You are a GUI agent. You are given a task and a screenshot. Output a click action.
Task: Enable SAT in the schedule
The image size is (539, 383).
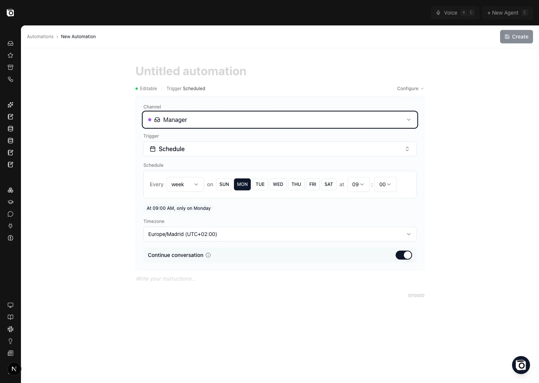click(329, 184)
